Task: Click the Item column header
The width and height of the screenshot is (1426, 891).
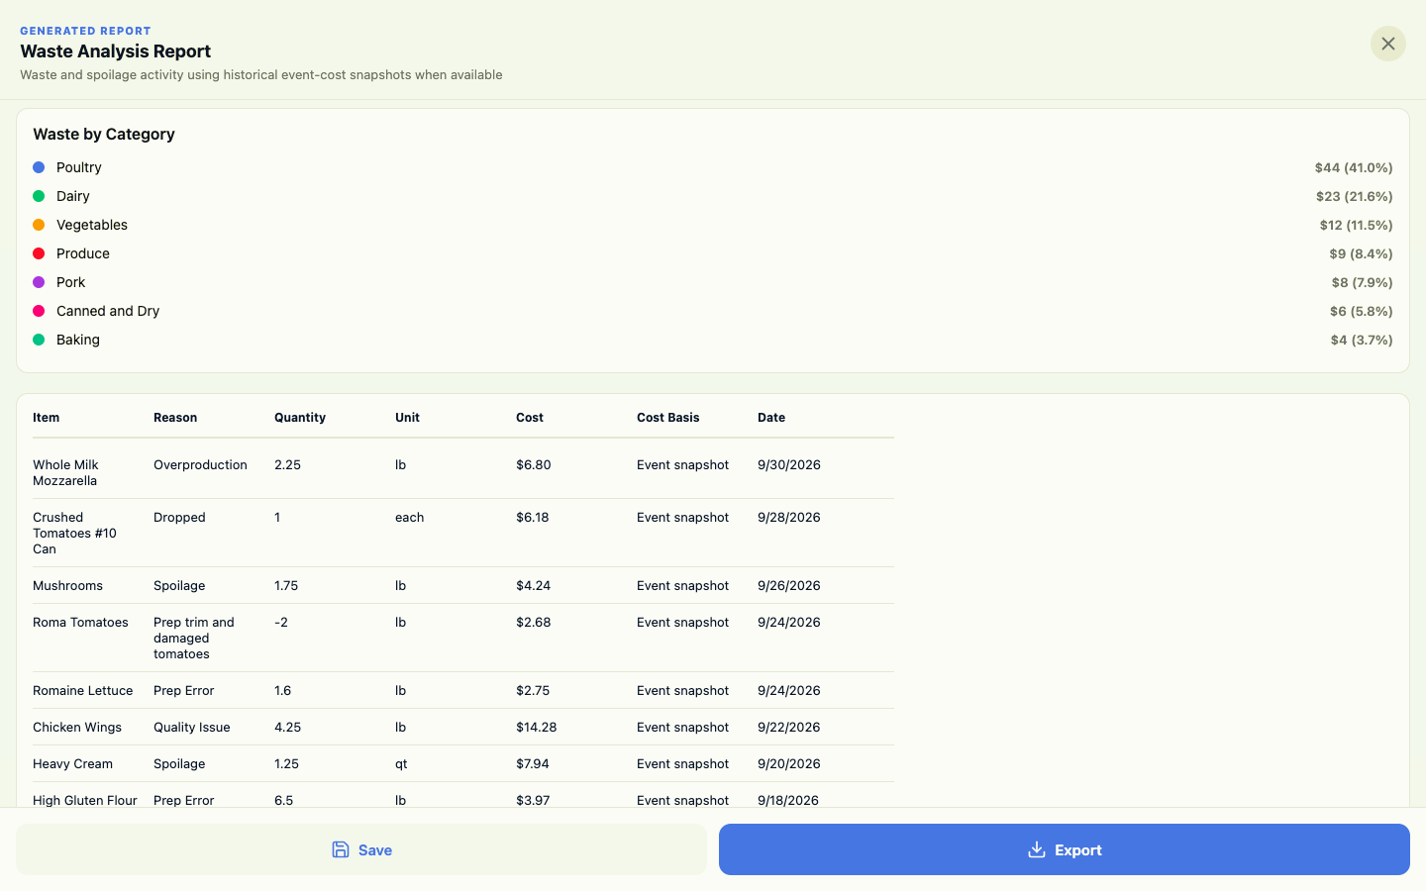Action: click(47, 418)
